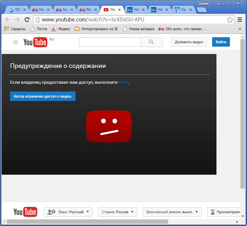Click the sad face video error icon
Screen dimensions: 247x226
click(109, 126)
